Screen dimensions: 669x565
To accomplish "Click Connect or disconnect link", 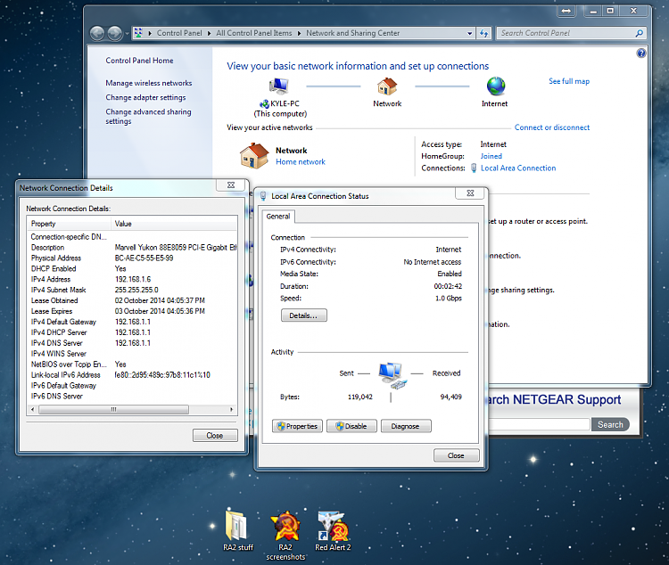I will [x=551, y=127].
